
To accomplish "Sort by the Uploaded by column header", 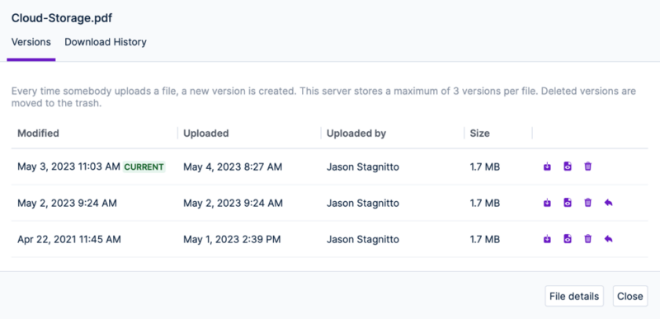I will (356, 134).
